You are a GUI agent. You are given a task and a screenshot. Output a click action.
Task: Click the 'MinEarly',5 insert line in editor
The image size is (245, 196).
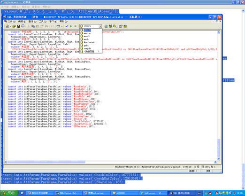pyautogui.click(x=50, y=86)
